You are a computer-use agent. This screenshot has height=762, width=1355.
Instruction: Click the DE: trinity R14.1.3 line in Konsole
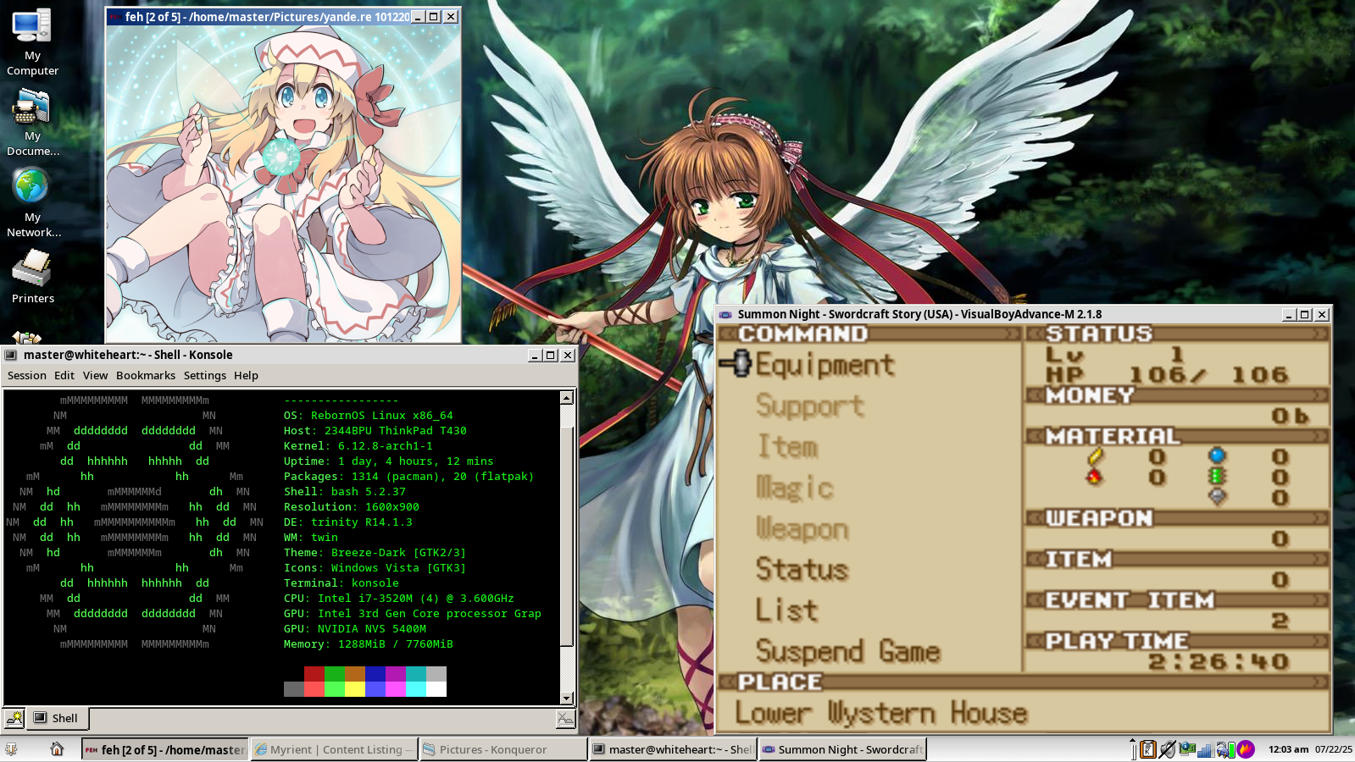(348, 522)
